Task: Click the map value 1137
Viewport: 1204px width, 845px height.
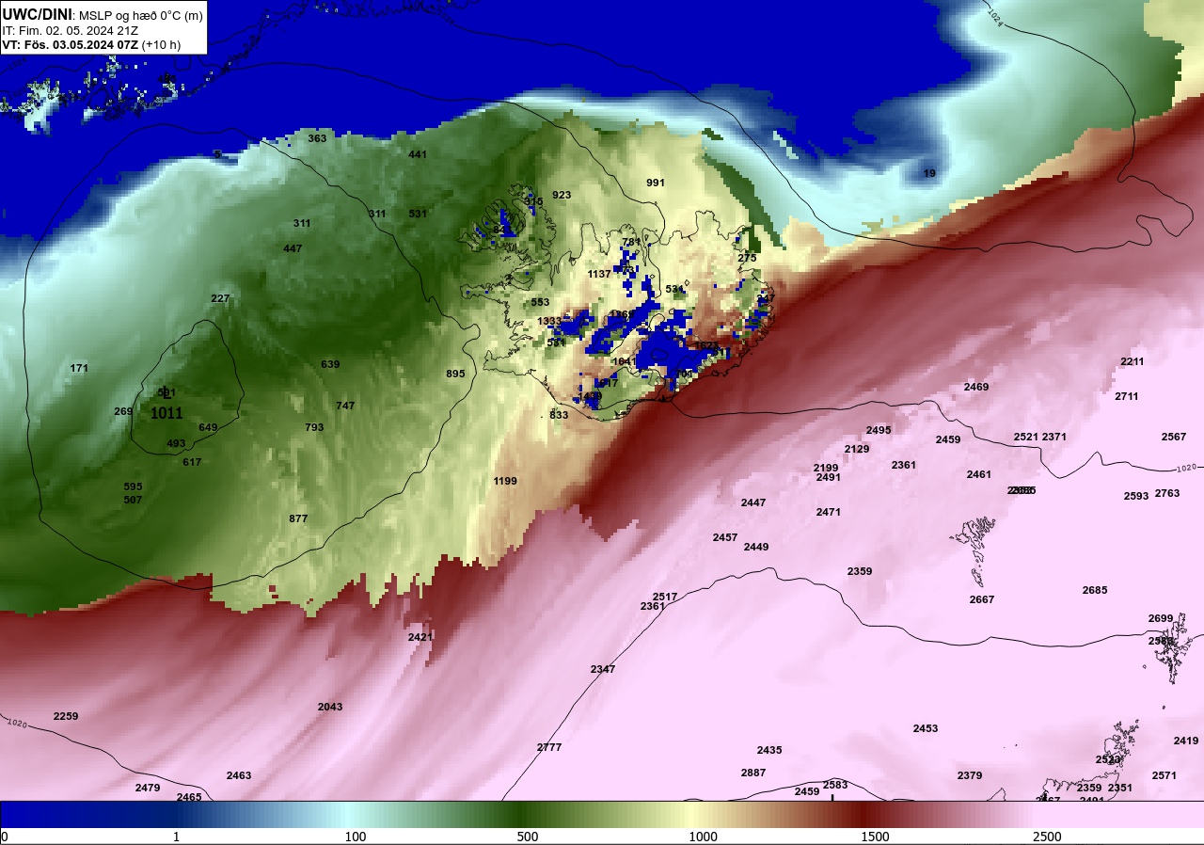Action: [x=599, y=274]
